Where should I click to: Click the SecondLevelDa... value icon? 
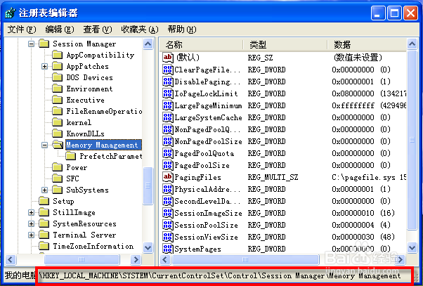167,201
